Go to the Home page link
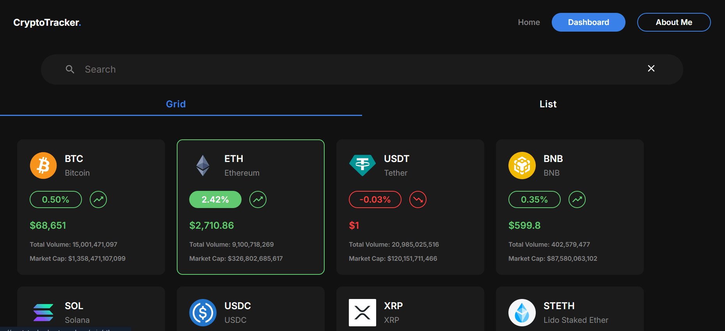Viewport: 725px width, 331px height. coord(529,22)
